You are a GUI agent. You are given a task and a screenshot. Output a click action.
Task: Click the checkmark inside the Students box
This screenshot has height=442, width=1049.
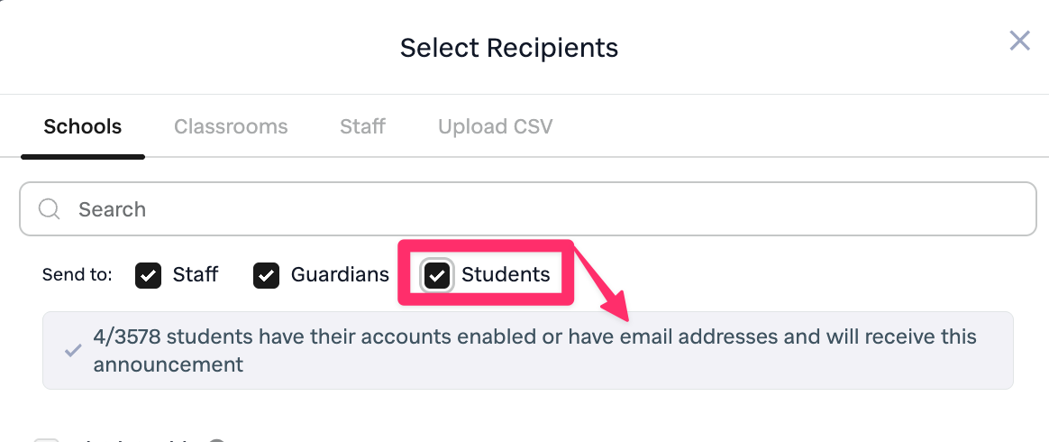pyautogui.click(x=437, y=276)
